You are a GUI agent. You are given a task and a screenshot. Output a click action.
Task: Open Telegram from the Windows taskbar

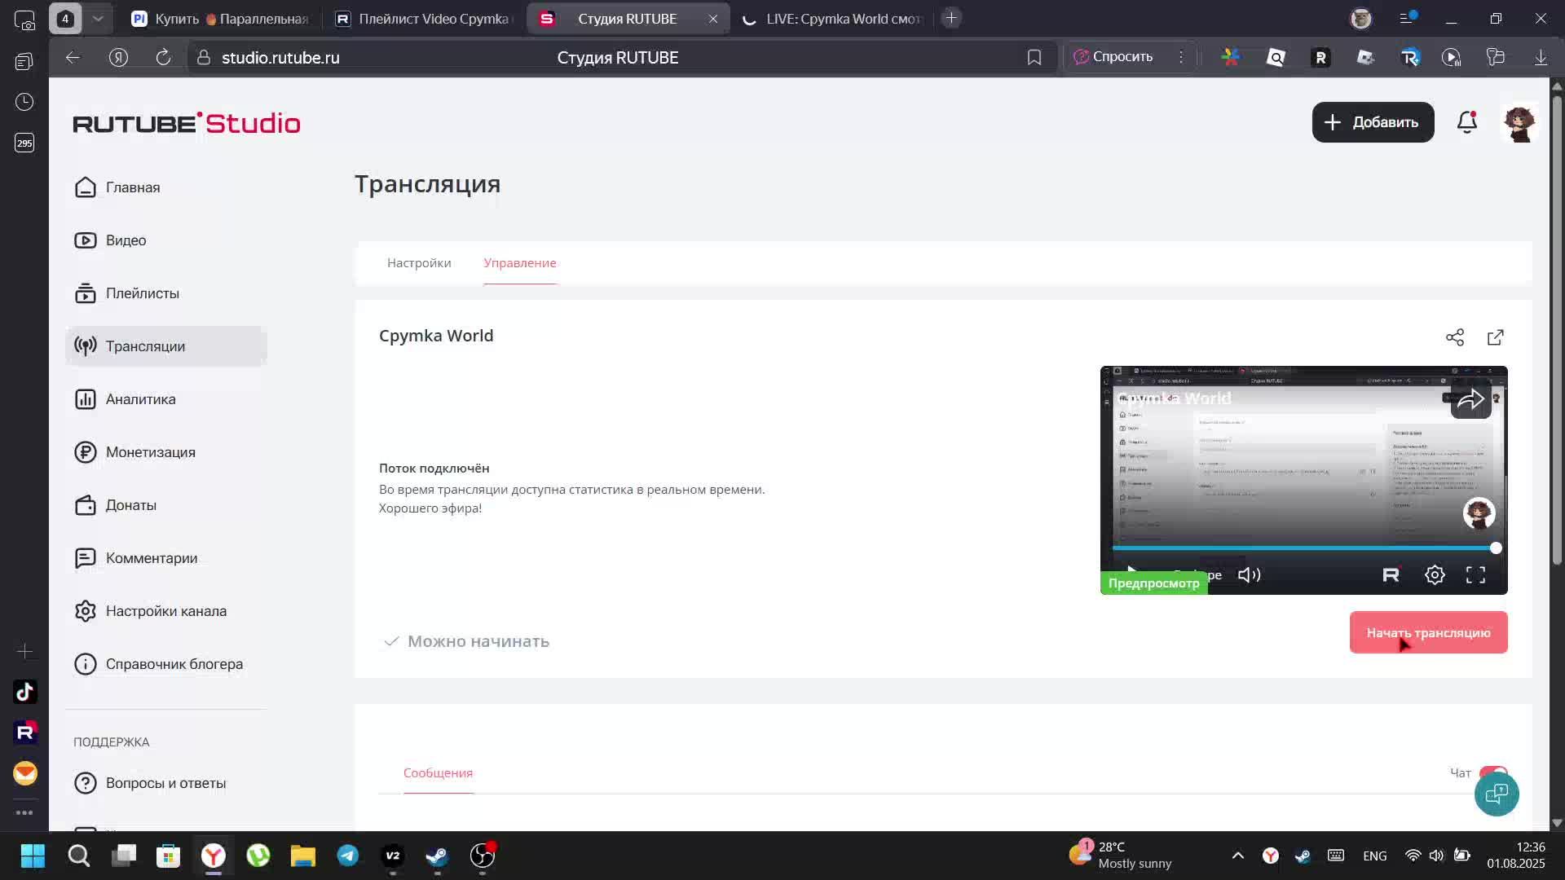point(348,856)
